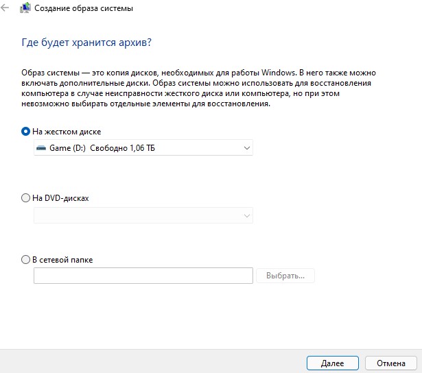Click the network folder path field
The image size is (422, 373).
click(x=143, y=276)
